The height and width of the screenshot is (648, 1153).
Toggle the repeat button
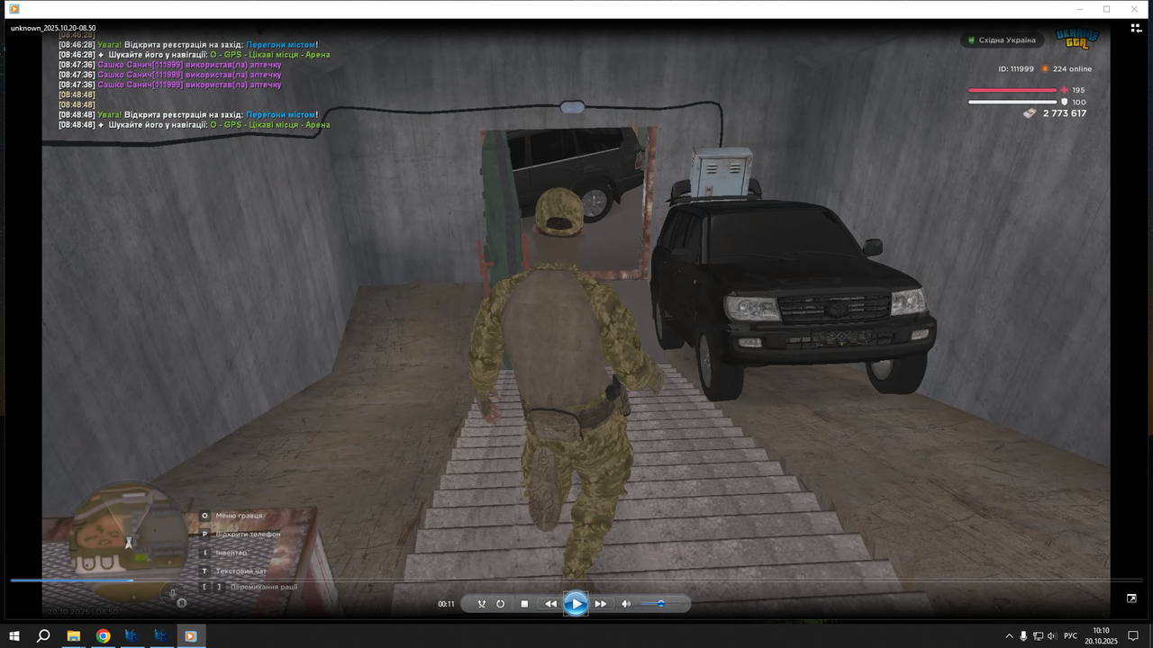point(501,604)
